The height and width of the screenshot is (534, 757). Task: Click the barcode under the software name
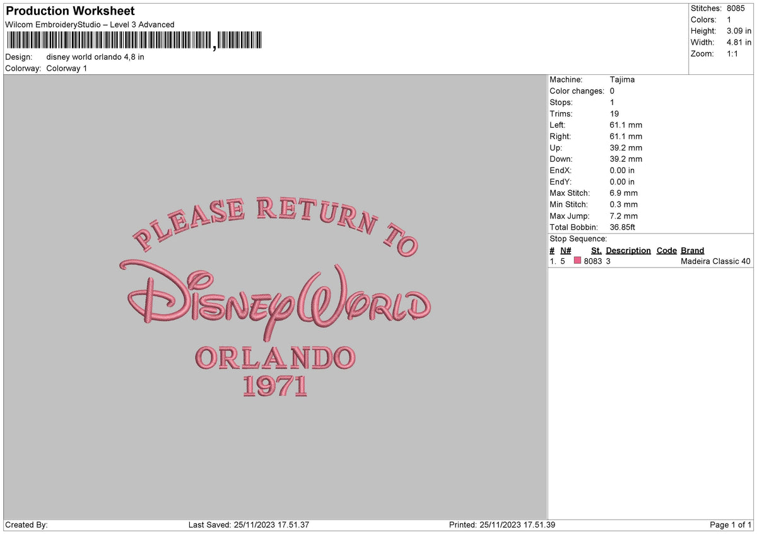point(133,41)
